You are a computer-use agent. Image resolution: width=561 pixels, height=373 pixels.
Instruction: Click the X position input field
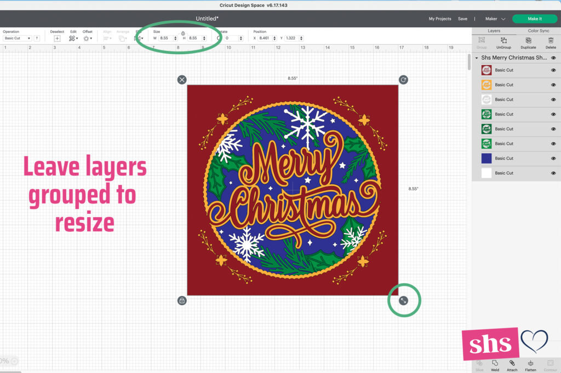click(265, 38)
